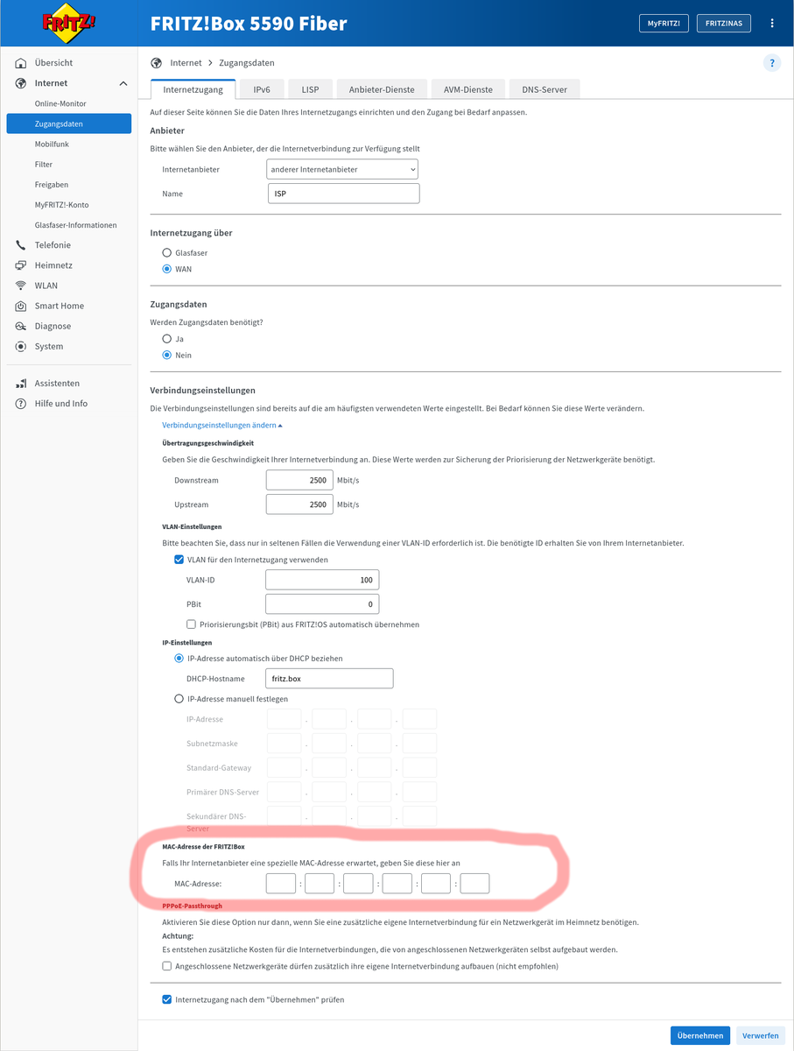Click the Telefonie sidebar label

[53, 245]
